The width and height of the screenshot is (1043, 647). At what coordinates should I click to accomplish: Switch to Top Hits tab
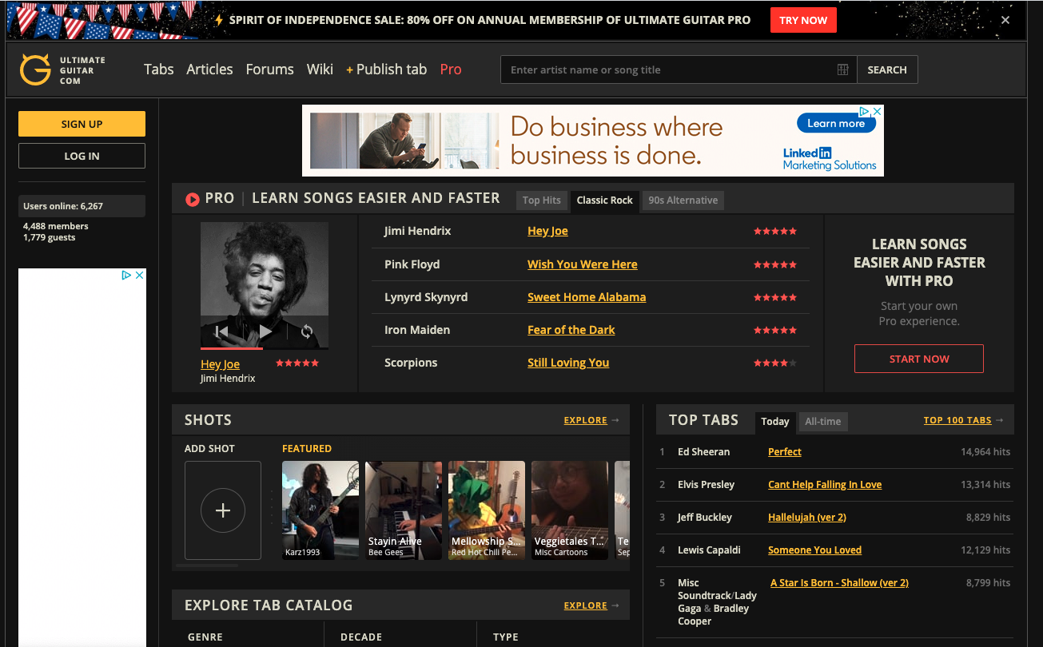(542, 200)
